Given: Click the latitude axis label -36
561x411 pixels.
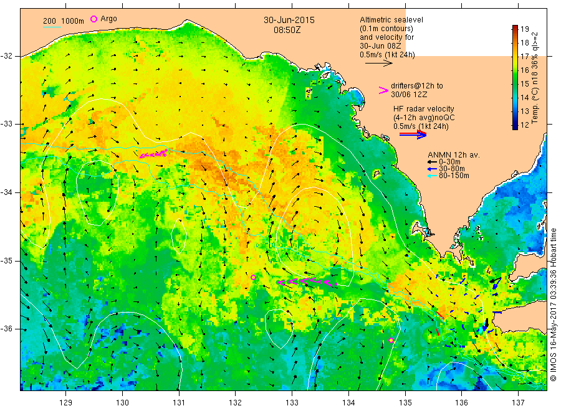Looking at the screenshot, I should (7, 329).
